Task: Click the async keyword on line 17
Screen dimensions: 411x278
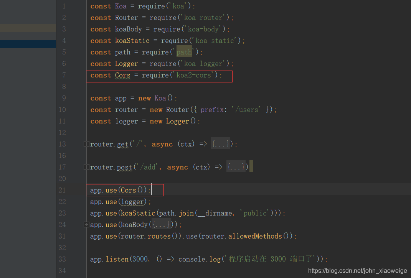Action: tap(177, 167)
